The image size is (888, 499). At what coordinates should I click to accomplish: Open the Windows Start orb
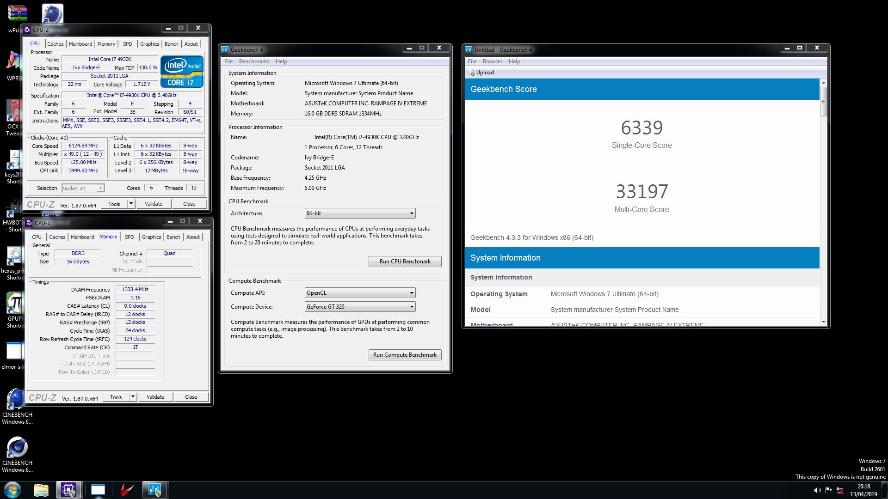pos(12,490)
